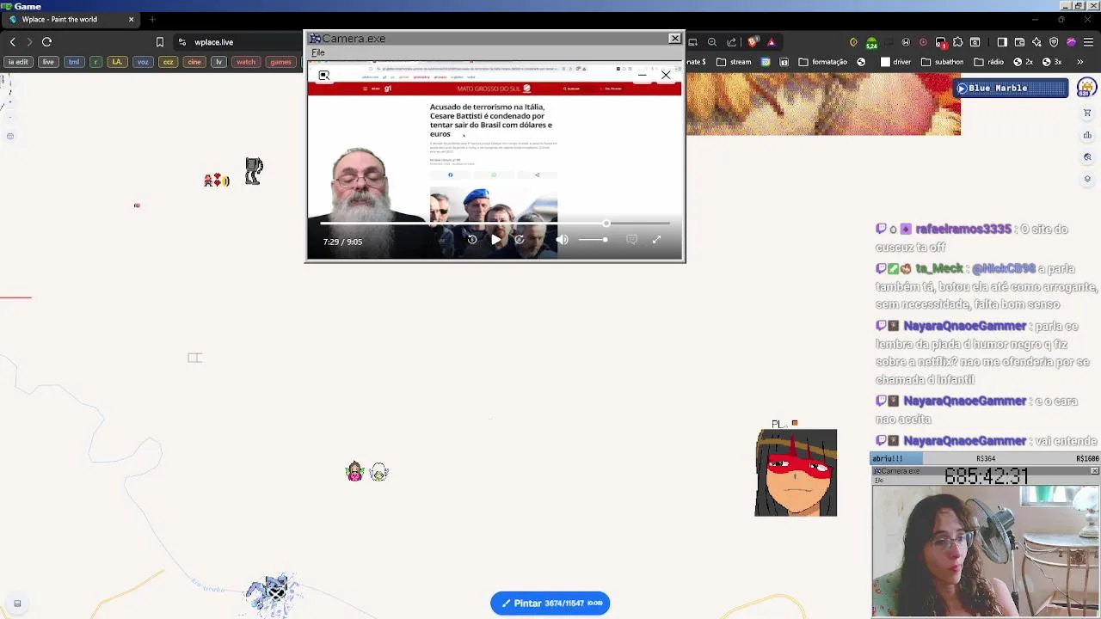Viewport: 1101px width, 619px height.
Task: Open the 'cine' bookmark
Action: point(194,62)
